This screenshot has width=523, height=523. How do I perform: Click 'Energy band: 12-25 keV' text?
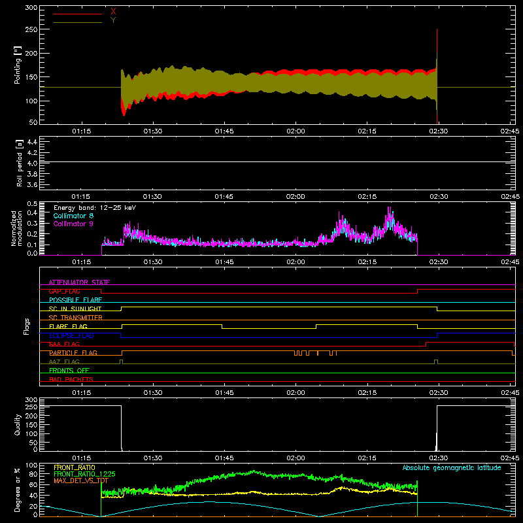[95, 208]
